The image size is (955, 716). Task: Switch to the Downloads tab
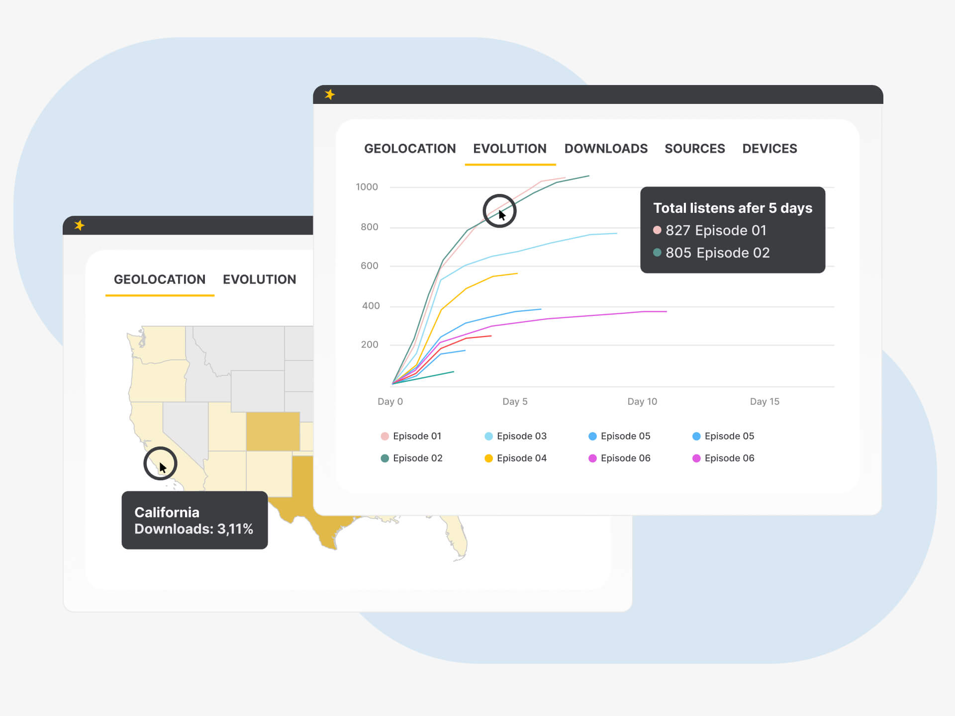pos(605,149)
